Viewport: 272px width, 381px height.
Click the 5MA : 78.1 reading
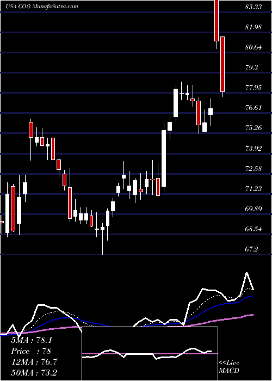pos(32,340)
